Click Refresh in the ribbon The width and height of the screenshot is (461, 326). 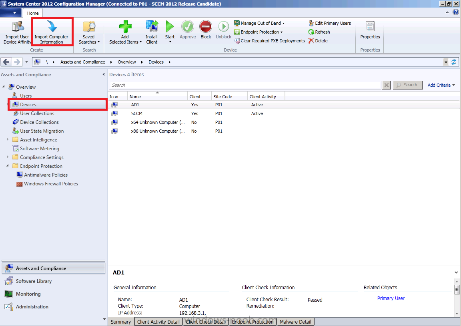tap(319, 32)
